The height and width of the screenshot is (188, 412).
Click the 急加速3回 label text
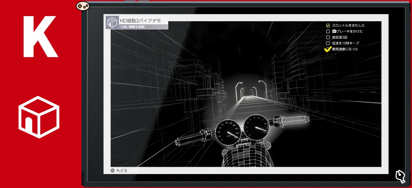click(340, 37)
